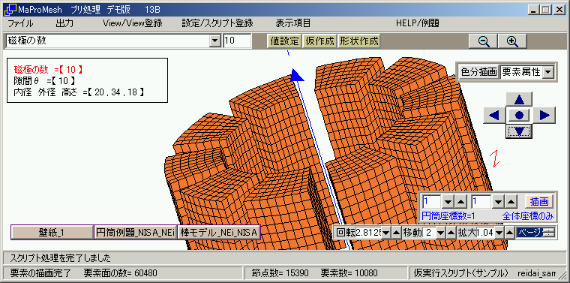Click the 形状作成 button

click(x=358, y=41)
